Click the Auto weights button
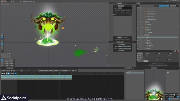Viewport: 180px width, 101px height. [x=123, y=10]
